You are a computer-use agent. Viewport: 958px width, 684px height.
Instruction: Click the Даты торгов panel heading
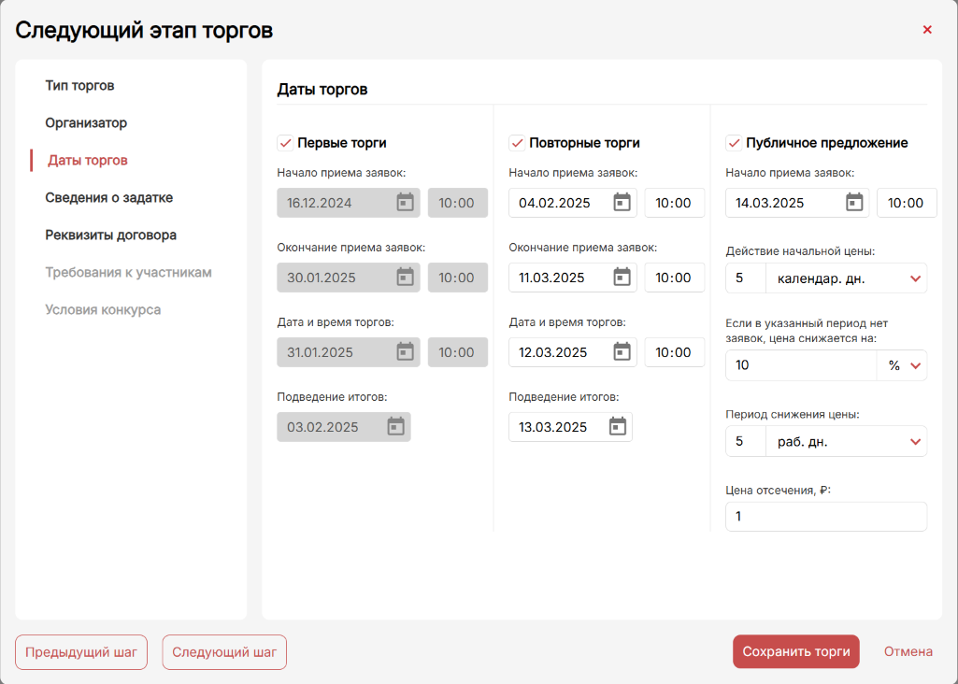(x=322, y=89)
